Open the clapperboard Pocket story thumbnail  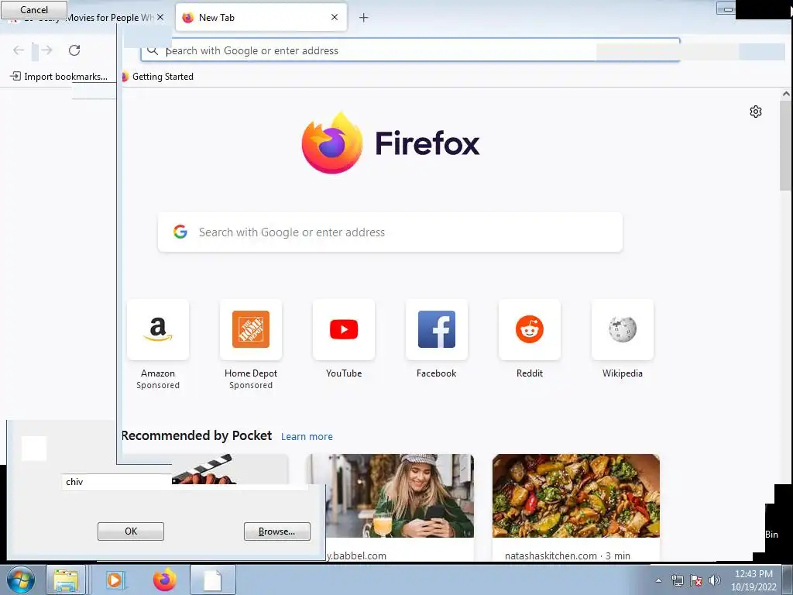coord(229,469)
